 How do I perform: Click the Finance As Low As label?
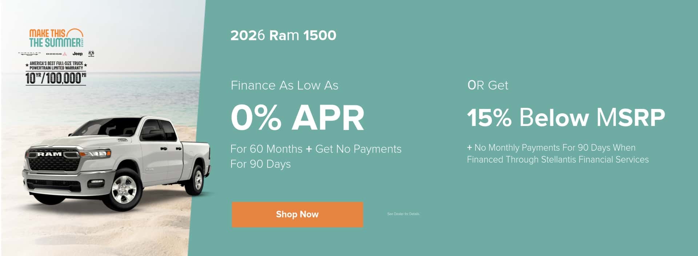(285, 85)
